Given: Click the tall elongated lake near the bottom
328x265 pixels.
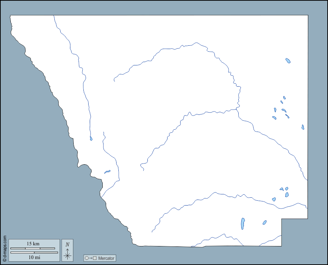Looking at the screenshot, I should click(x=243, y=223).
